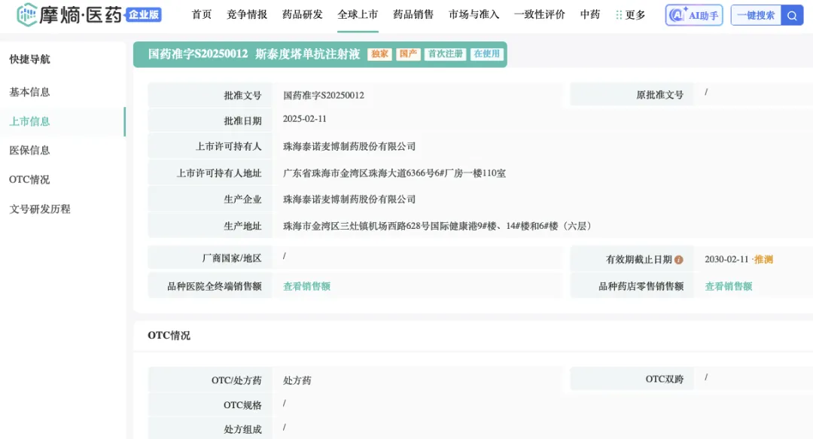Open the AI助手 assistant
Viewport: 813px width, 439px height.
(x=693, y=15)
